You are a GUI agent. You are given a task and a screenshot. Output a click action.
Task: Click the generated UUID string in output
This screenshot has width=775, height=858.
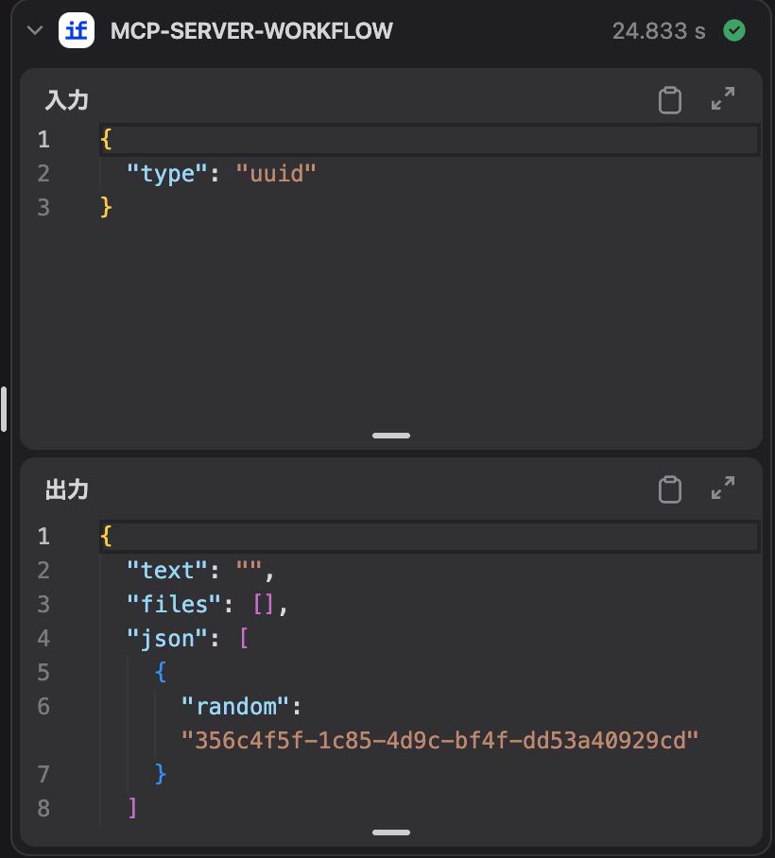(439, 740)
